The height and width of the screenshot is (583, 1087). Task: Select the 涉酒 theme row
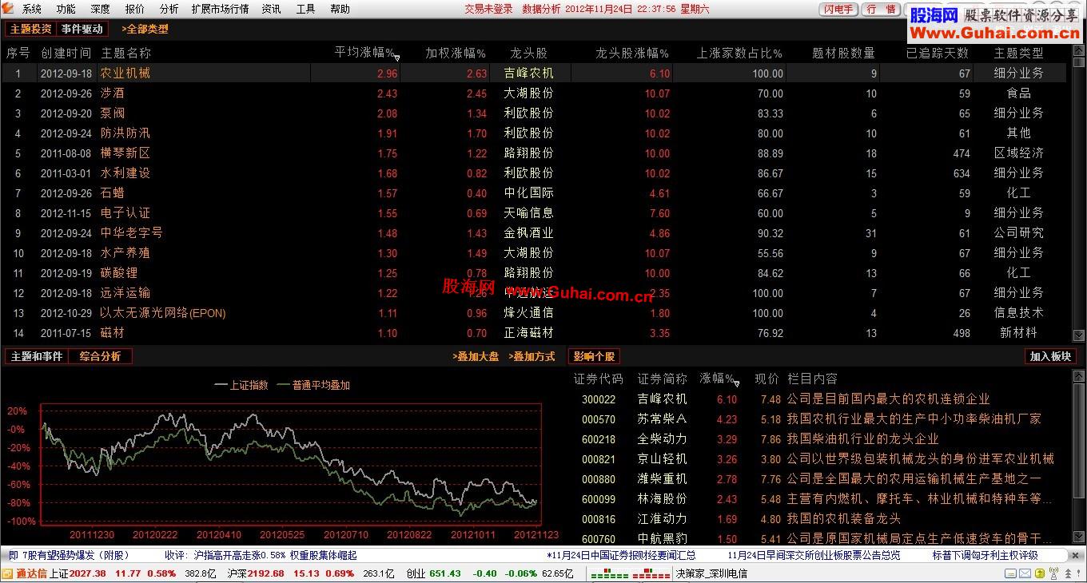(x=534, y=93)
